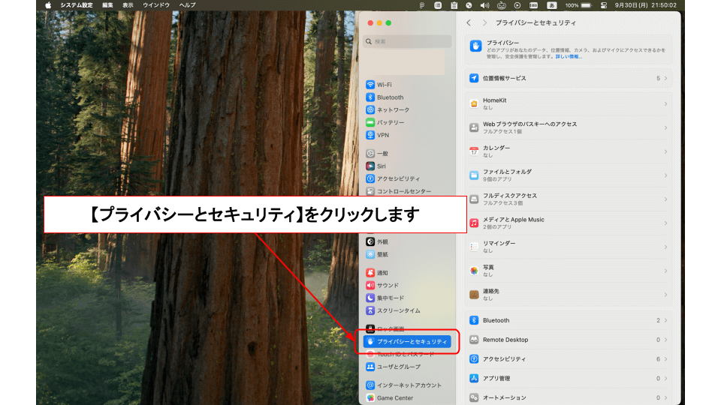Screen dimensions: 721x405
Task: Open the 編集 menu in menu bar
Action: pos(108,5)
